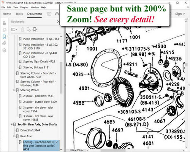Open the Attachments paperclip icon
The width and height of the screenshot is (190, 152).
[4, 43]
